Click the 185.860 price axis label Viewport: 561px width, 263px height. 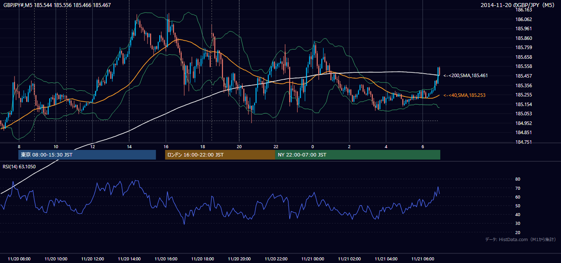point(523,38)
